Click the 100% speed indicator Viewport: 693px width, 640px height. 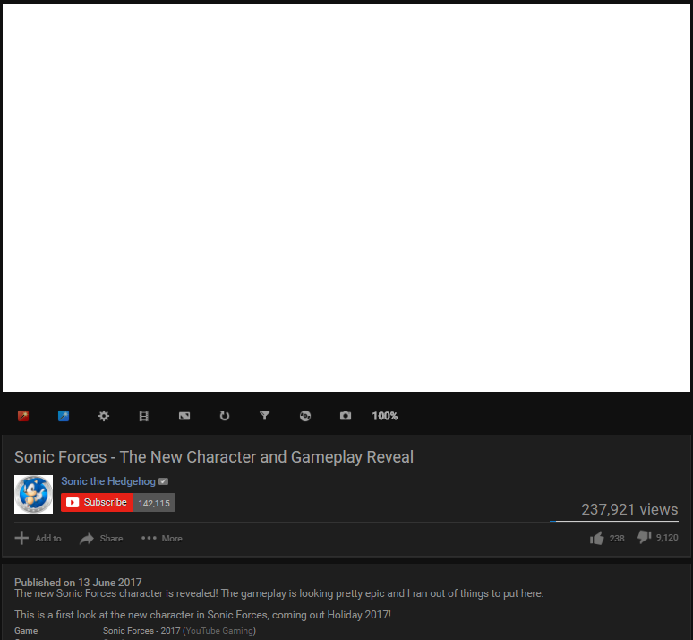point(384,416)
